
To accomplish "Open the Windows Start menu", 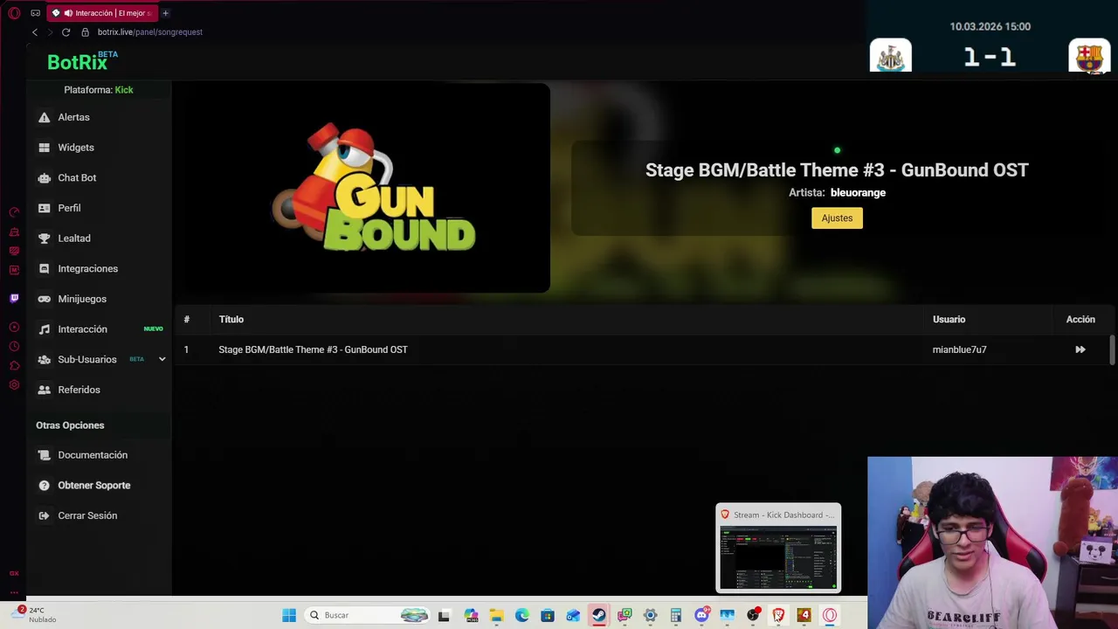I will (x=289, y=615).
